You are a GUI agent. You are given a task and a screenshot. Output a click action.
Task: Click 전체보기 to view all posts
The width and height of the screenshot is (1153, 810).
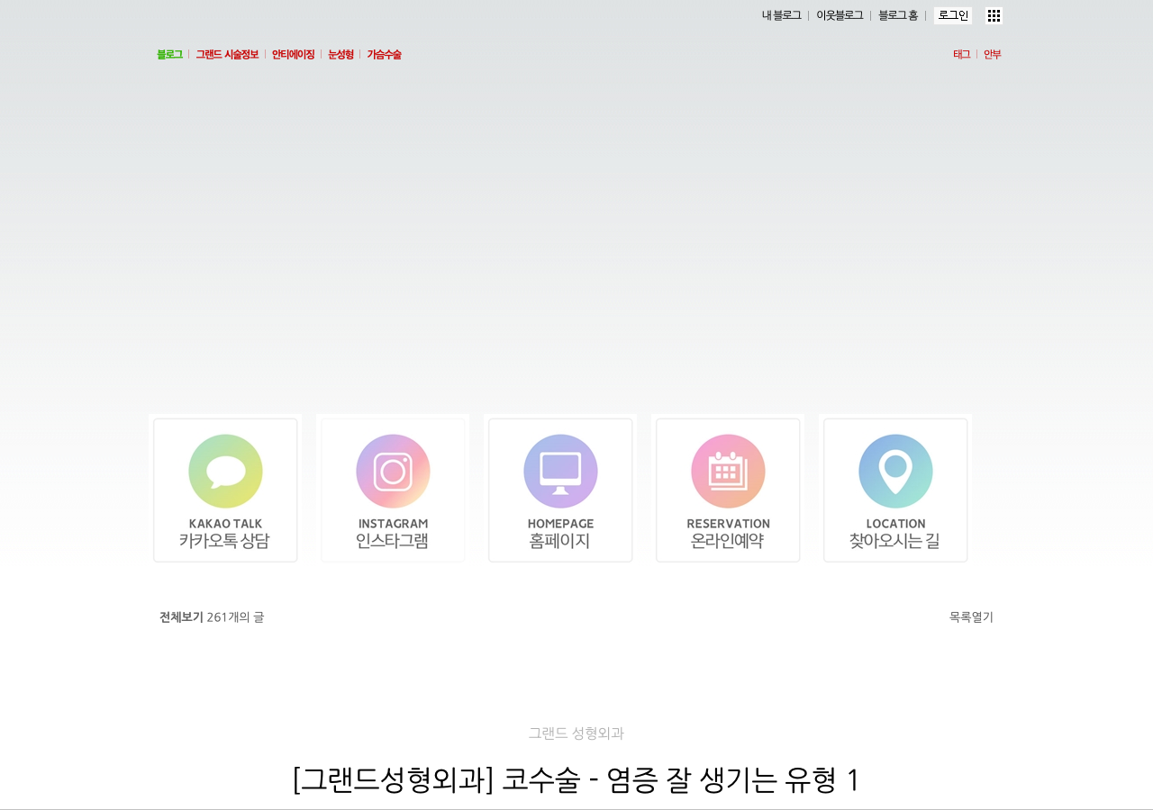tap(181, 617)
